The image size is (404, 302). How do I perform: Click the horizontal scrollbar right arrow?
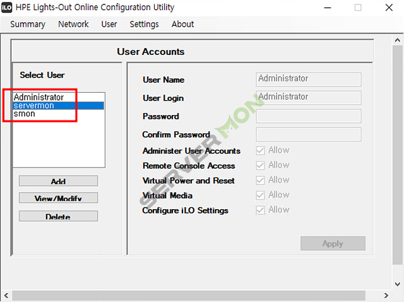(386, 296)
